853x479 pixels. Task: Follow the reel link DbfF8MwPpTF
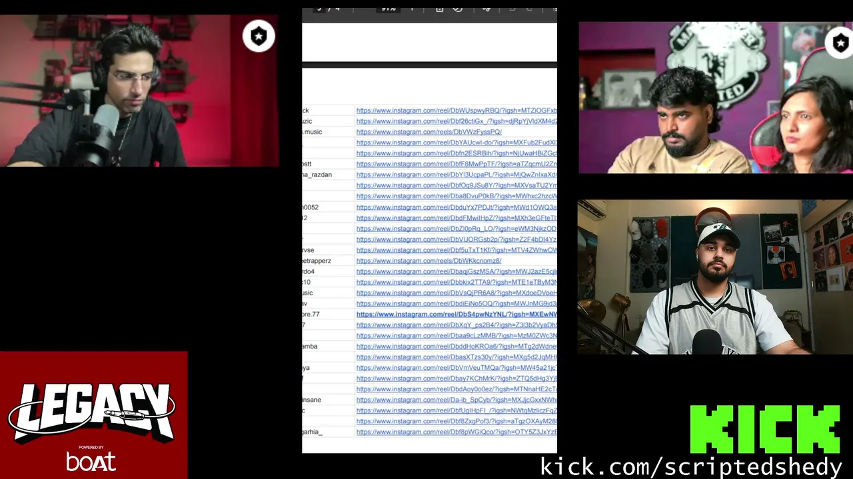coord(456,164)
